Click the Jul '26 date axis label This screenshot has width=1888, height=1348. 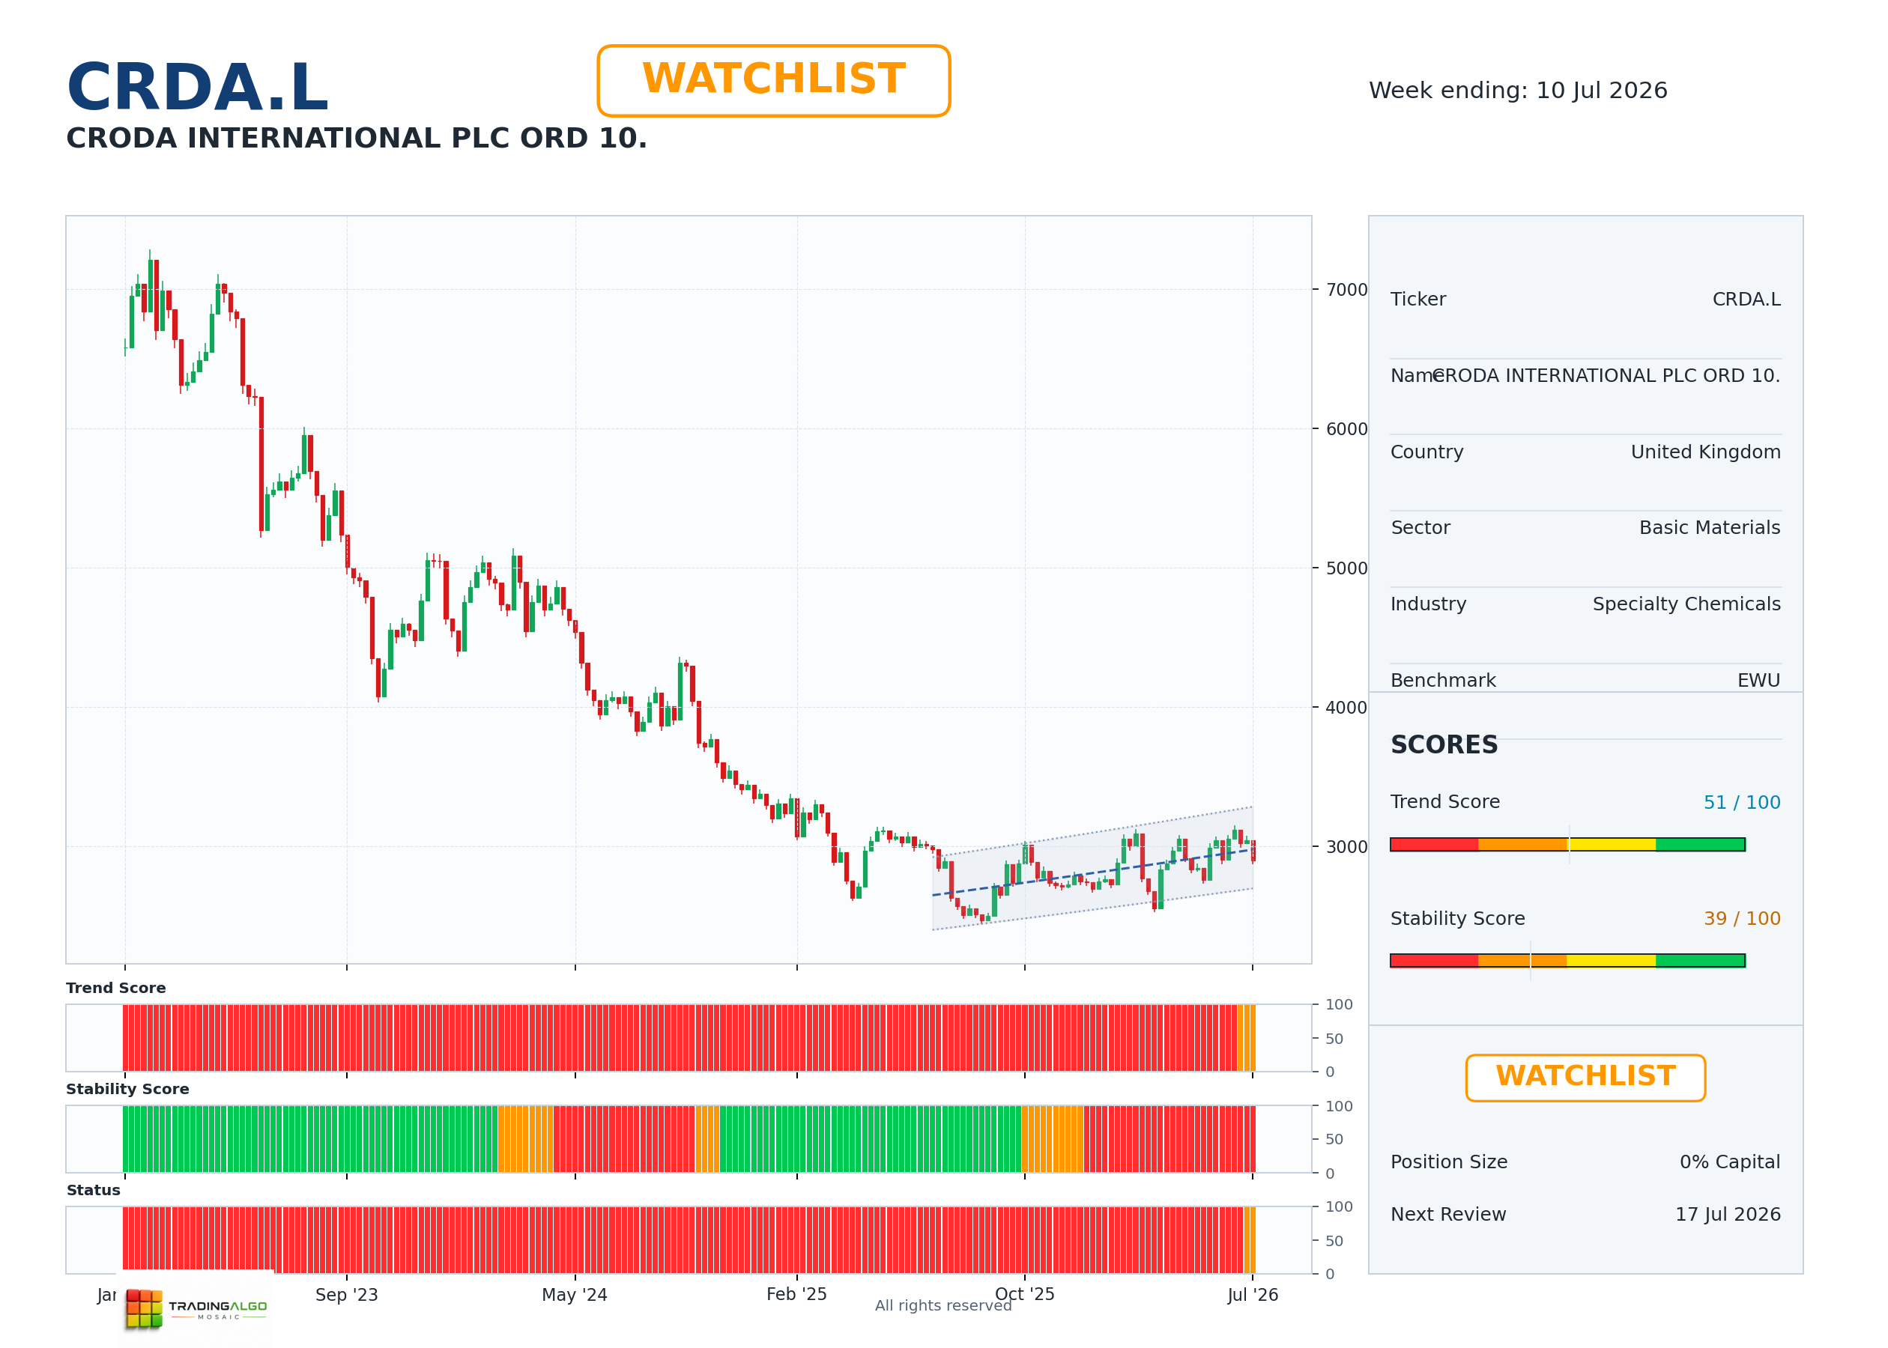(1253, 1295)
